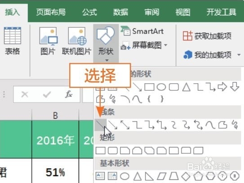Select elbow connector in 线条 section
Image resolution: width=244 pixels, height=183 pixels.
point(137,125)
